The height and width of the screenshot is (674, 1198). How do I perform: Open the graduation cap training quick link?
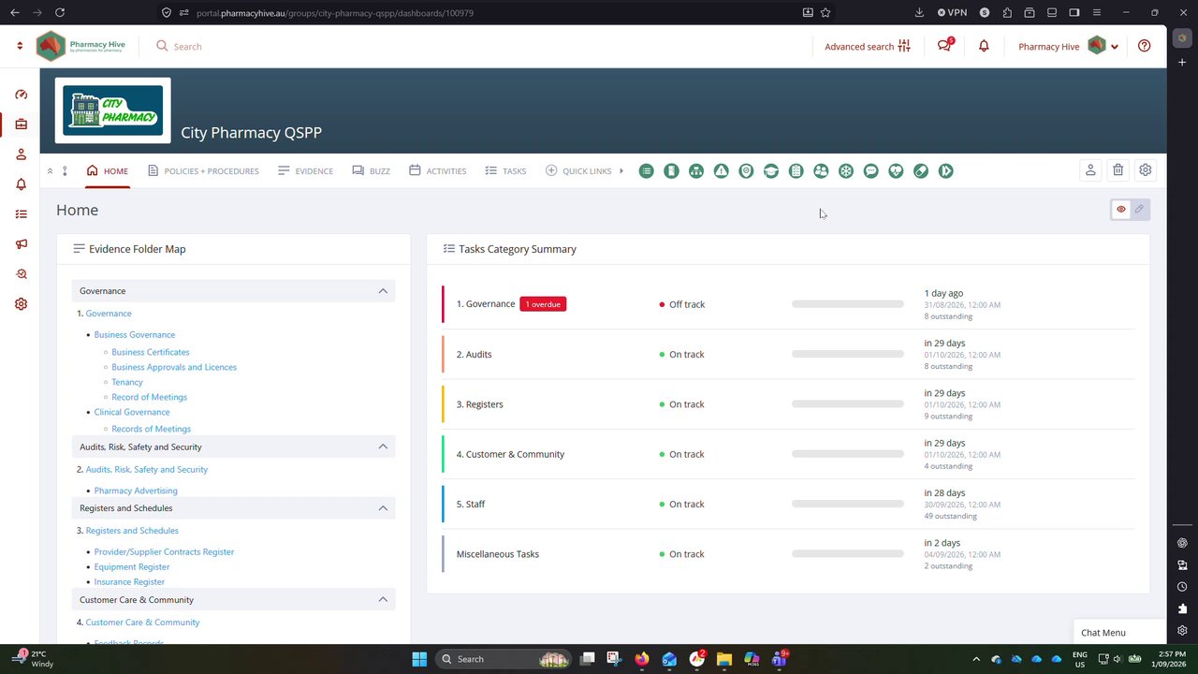pyautogui.click(x=771, y=170)
